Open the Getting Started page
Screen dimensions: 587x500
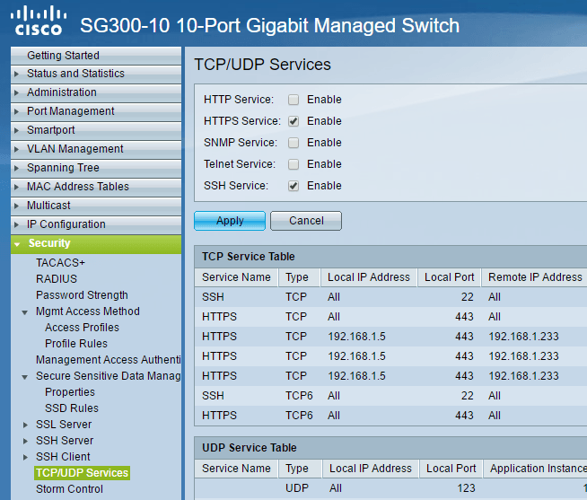(63, 56)
